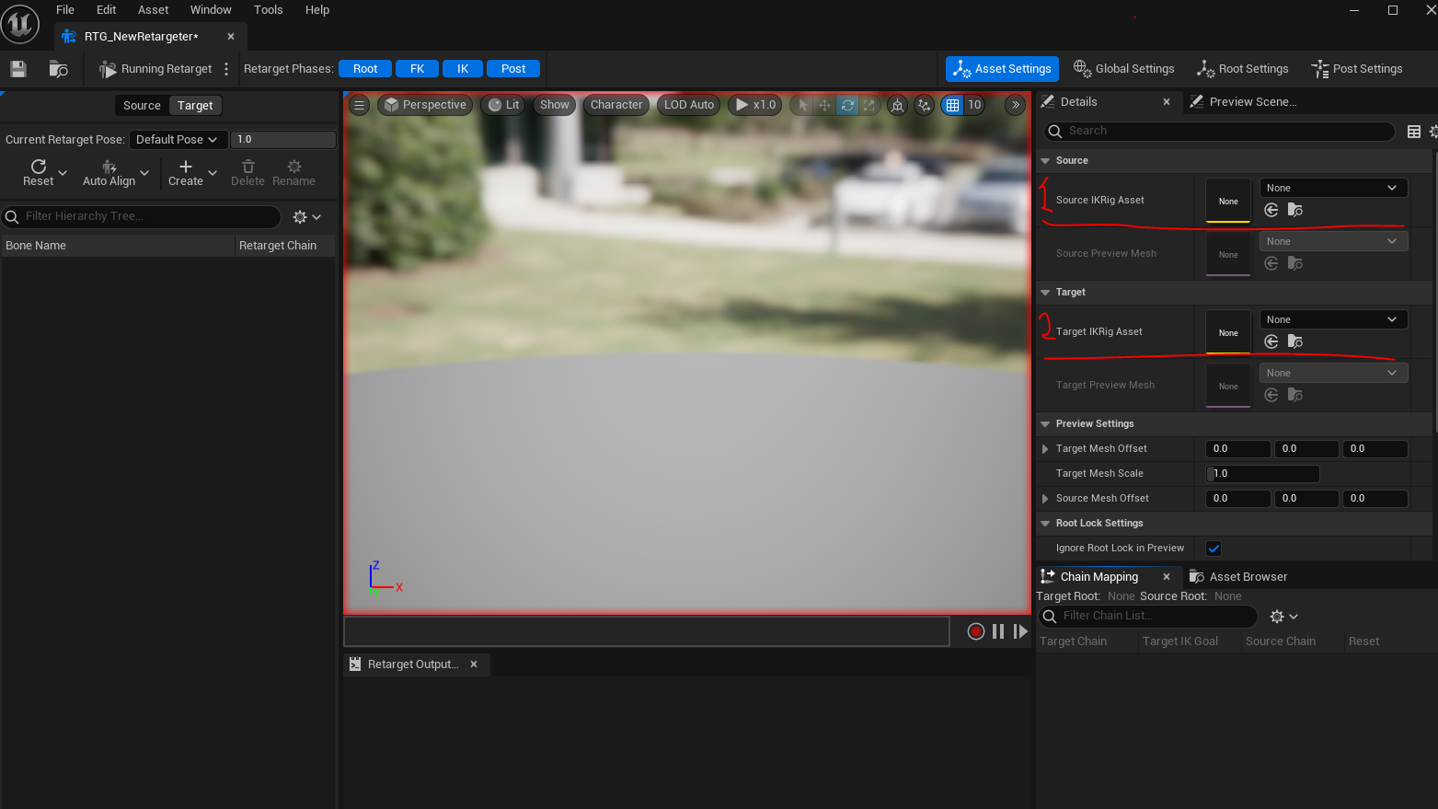This screenshot has width=1438, height=809.
Task: Click the Retarget Chain column header
Action: [x=278, y=246]
